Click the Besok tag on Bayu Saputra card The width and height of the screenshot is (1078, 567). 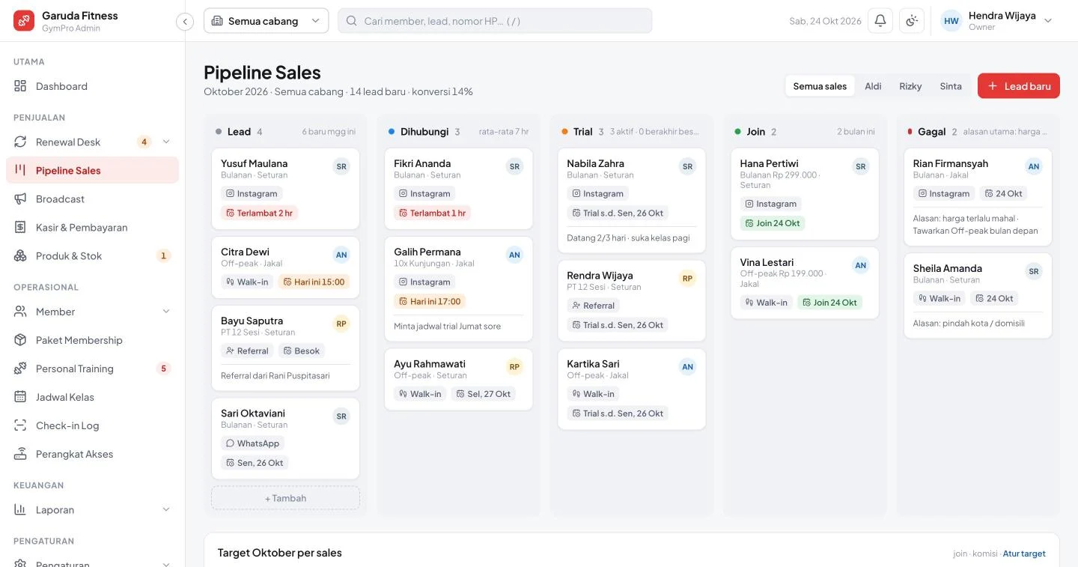pyautogui.click(x=302, y=351)
